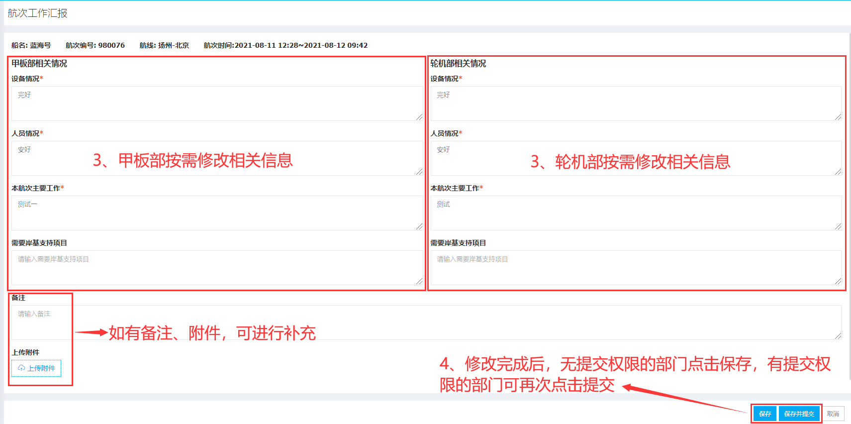Image resolution: width=851 pixels, height=424 pixels.
Task: Click the cloud upload icon in 上传附件
Action: pyautogui.click(x=21, y=368)
